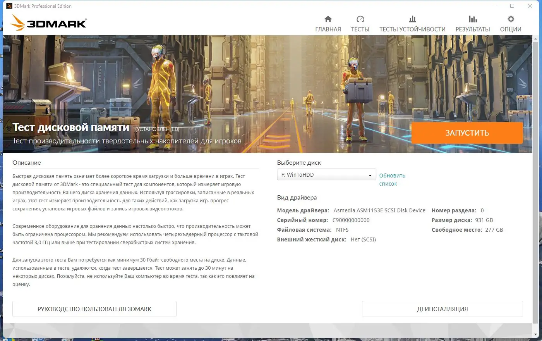This screenshot has height=341, width=542.
Task: Click the NTFS file system value
Action: 342,230
